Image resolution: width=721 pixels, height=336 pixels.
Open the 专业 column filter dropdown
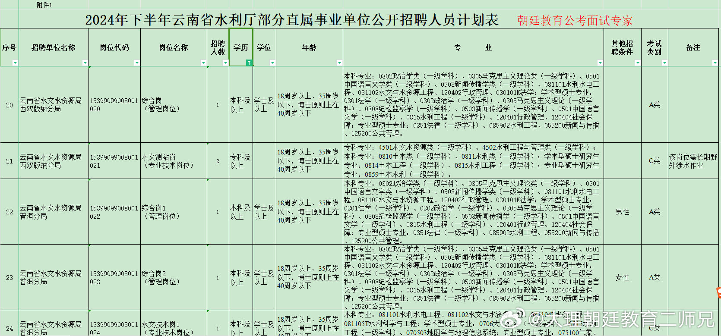600,63
